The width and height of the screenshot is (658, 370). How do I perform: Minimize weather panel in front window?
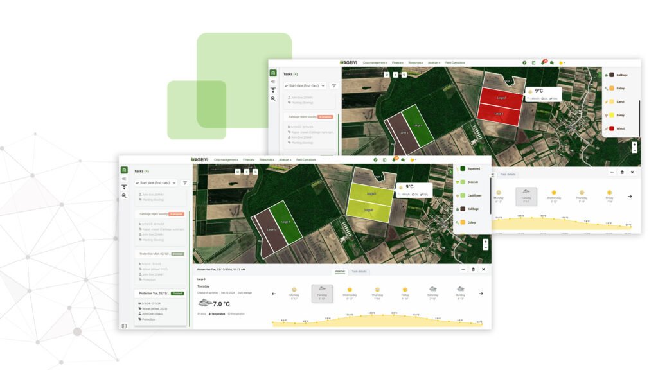coord(463,269)
